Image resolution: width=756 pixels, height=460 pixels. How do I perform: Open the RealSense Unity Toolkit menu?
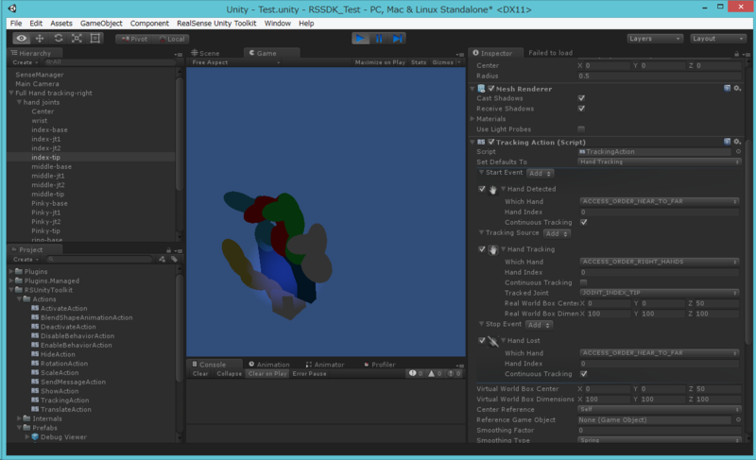point(216,23)
